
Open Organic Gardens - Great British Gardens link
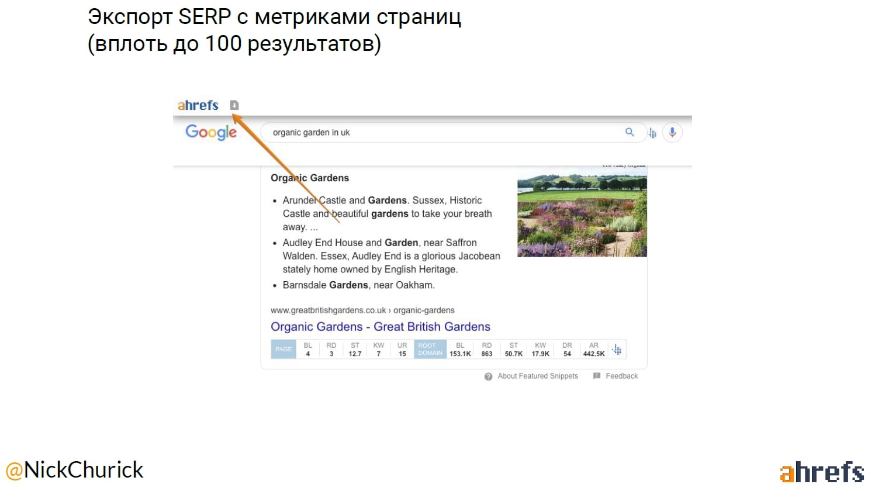pyautogui.click(x=380, y=327)
